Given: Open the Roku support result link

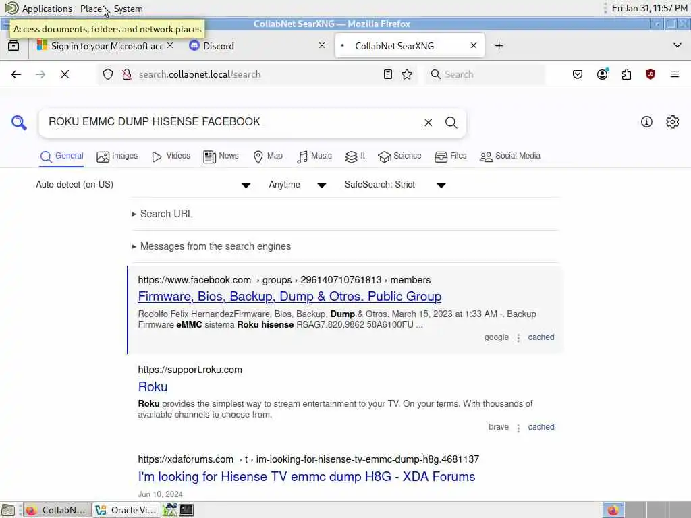Looking at the screenshot, I should tap(153, 386).
